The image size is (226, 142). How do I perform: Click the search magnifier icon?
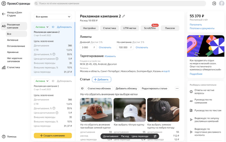(36, 3)
